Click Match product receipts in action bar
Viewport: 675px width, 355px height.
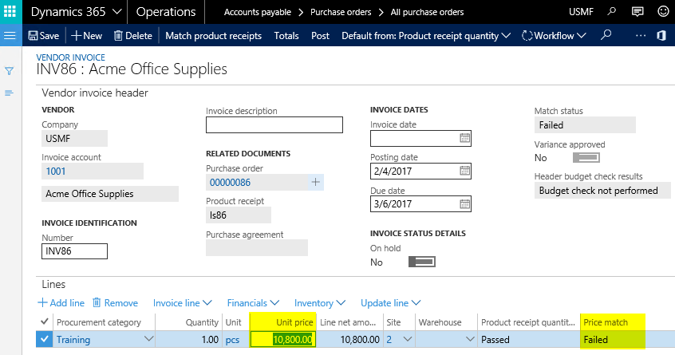[213, 36]
